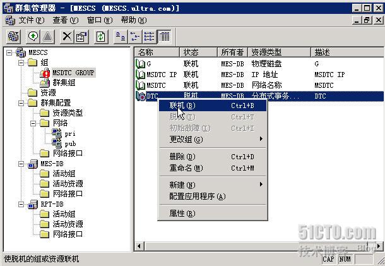Click the properties toolbar icon
Viewport: 385px width, 266px height.
(81, 37)
